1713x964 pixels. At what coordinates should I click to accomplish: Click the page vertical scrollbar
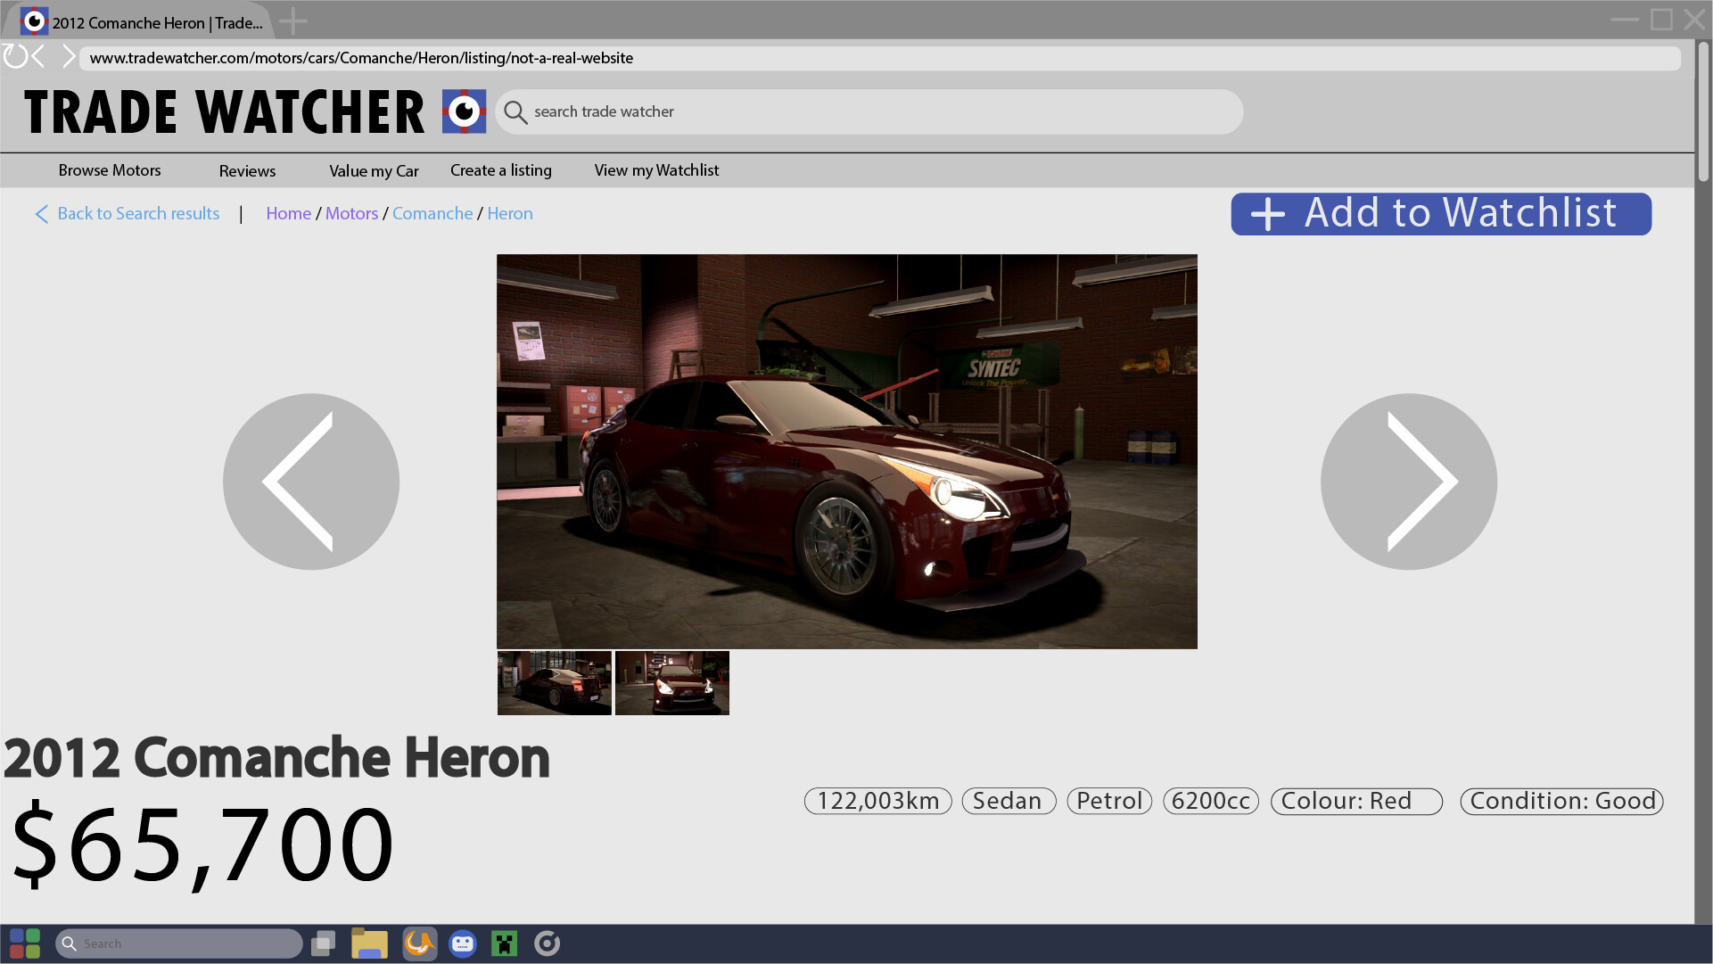1703,111
